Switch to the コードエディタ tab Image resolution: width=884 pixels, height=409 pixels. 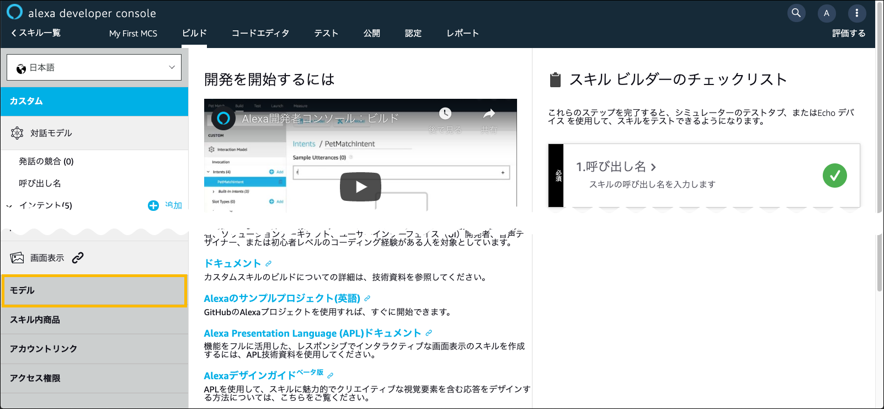pos(260,33)
